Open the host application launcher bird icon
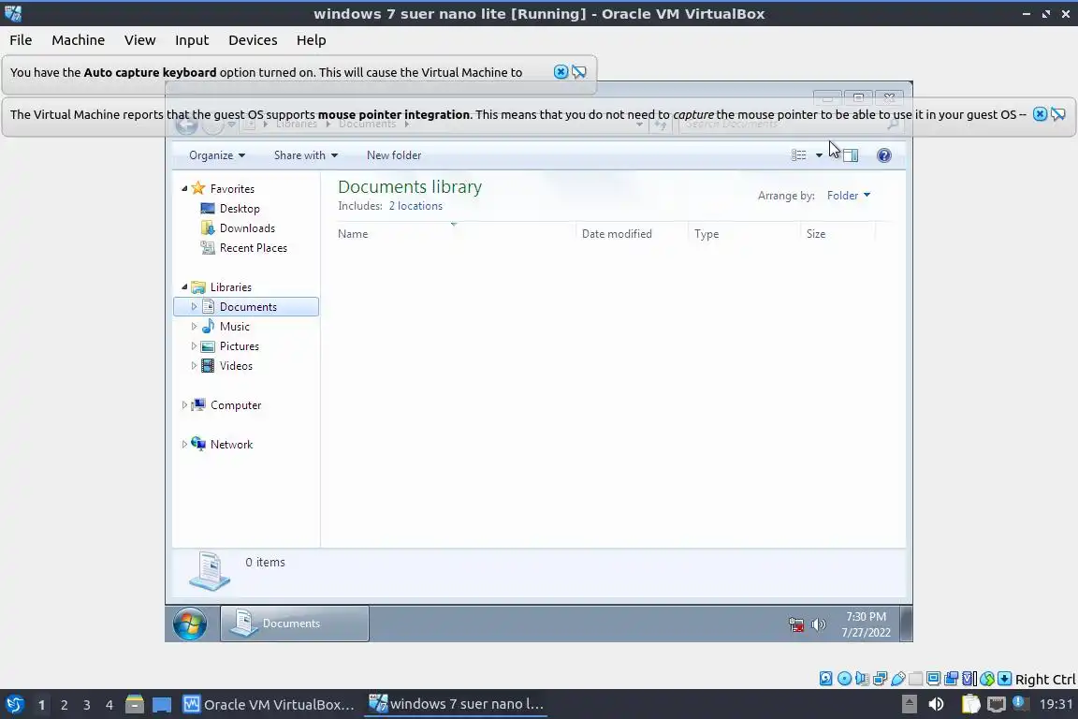Image resolution: width=1078 pixels, height=719 pixels. 14,704
